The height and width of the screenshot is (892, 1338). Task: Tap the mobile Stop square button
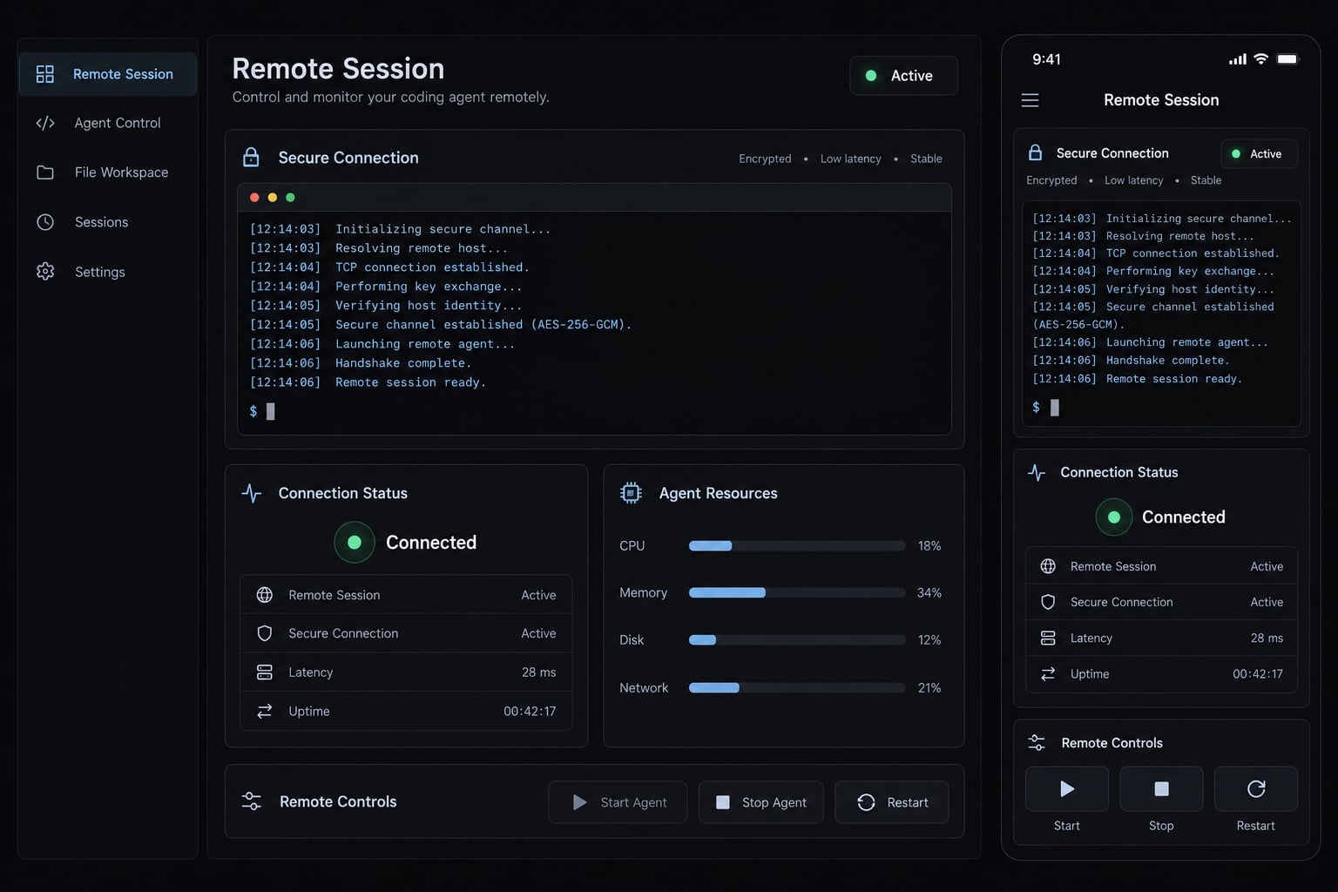tap(1161, 789)
